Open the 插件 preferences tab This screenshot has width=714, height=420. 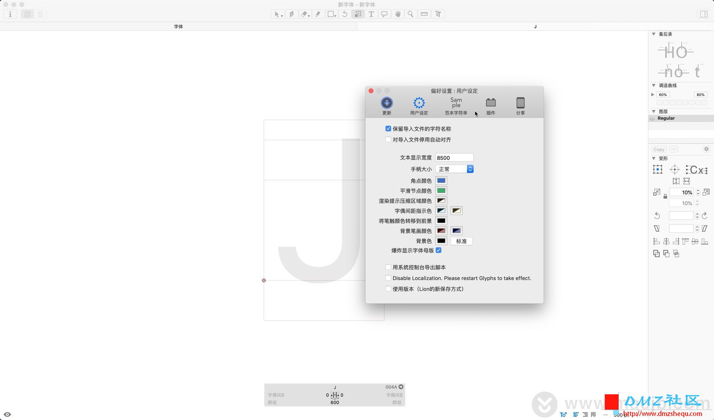pyautogui.click(x=491, y=106)
